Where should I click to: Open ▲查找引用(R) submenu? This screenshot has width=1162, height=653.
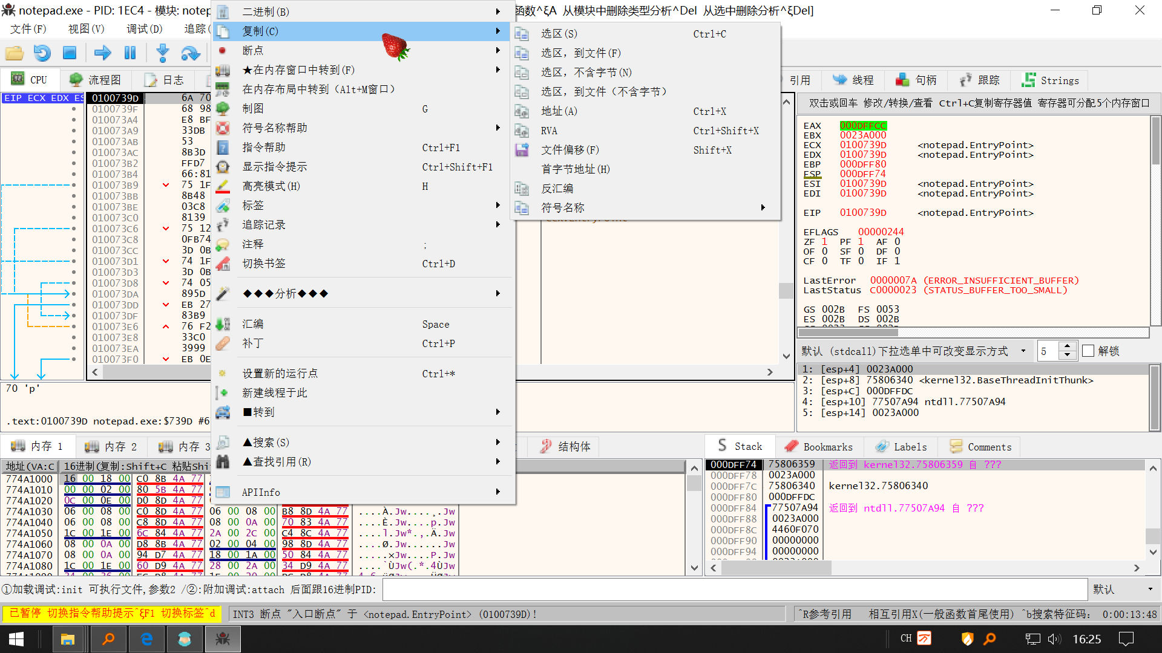click(x=363, y=462)
